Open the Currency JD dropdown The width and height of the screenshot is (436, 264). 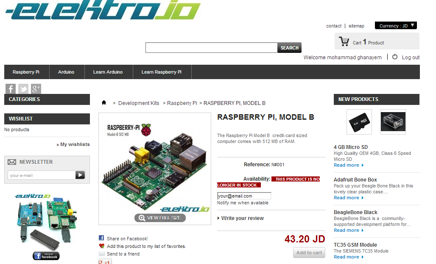(396, 25)
